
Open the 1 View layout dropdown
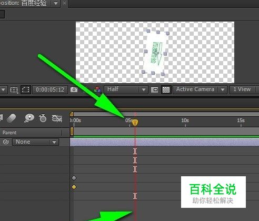pyautogui.click(x=244, y=89)
